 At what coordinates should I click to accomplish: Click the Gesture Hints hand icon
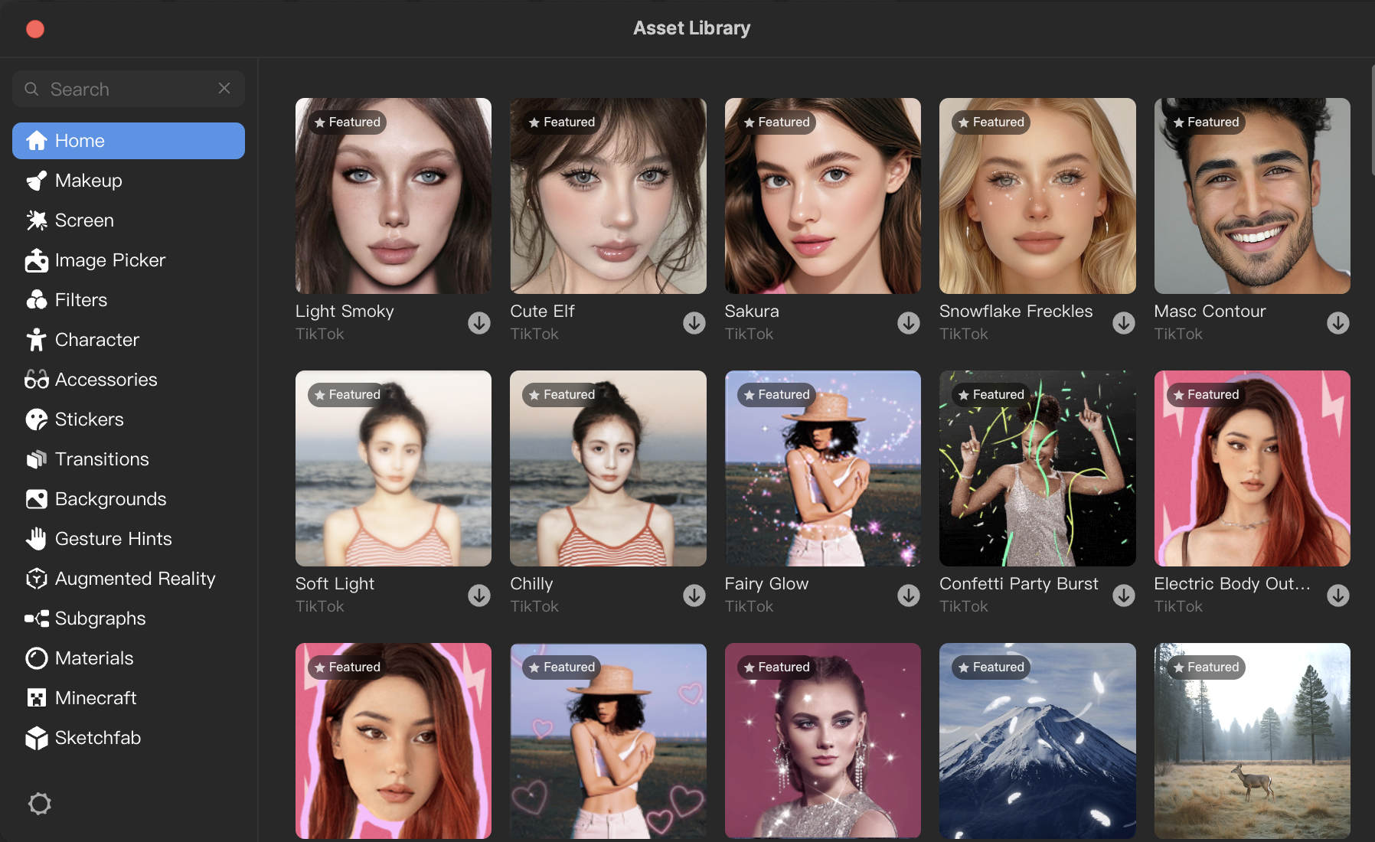[36, 539]
